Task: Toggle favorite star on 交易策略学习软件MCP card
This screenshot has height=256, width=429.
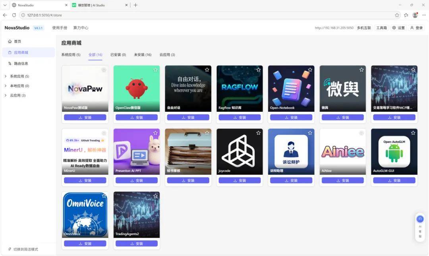Action: [x=413, y=70]
